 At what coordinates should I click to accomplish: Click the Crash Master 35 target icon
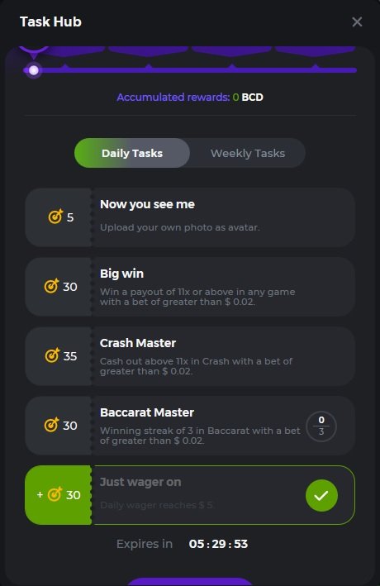(x=52, y=355)
